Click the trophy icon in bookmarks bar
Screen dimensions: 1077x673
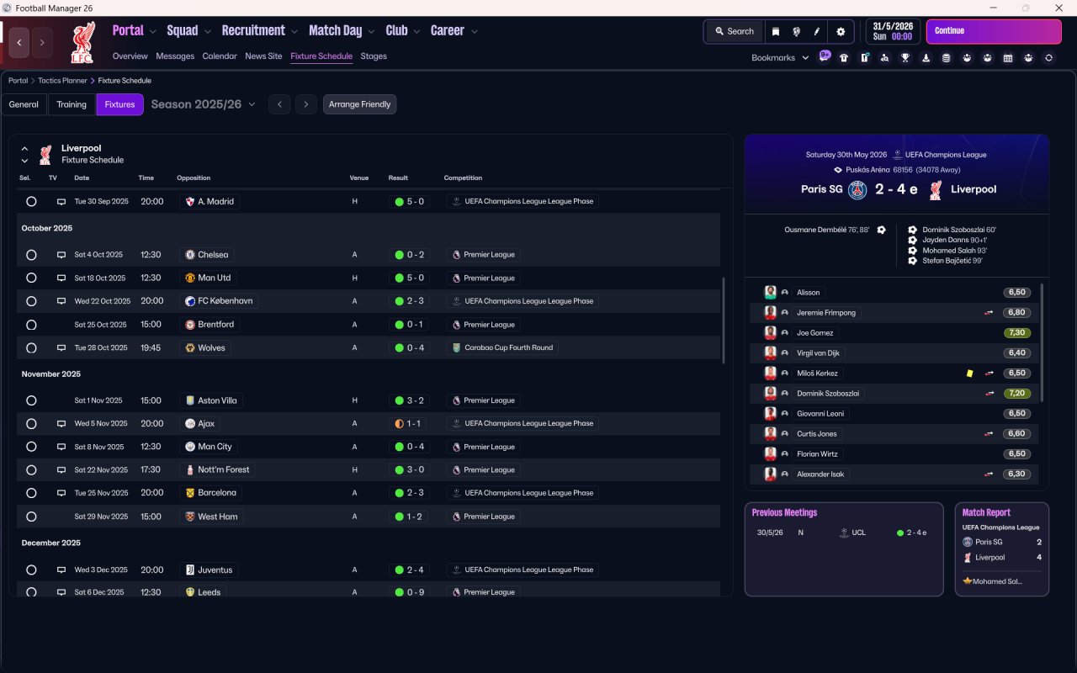(x=905, y=58)
